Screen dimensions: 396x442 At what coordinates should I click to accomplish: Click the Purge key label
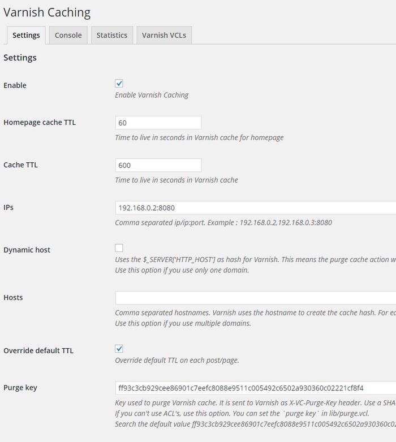coord(20,388)
